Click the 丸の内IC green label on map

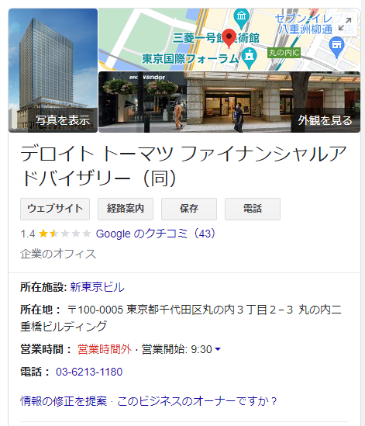point(284,53)
